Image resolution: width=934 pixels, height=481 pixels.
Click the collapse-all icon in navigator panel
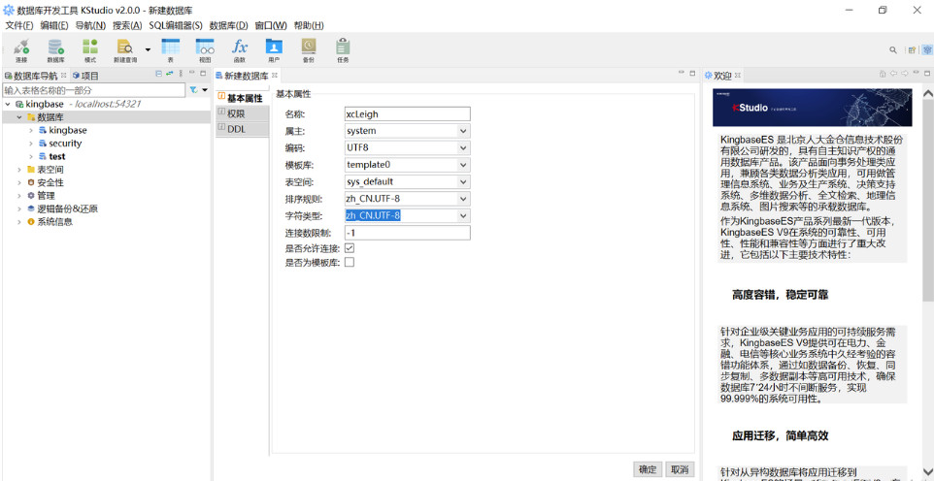coord(158,74)
